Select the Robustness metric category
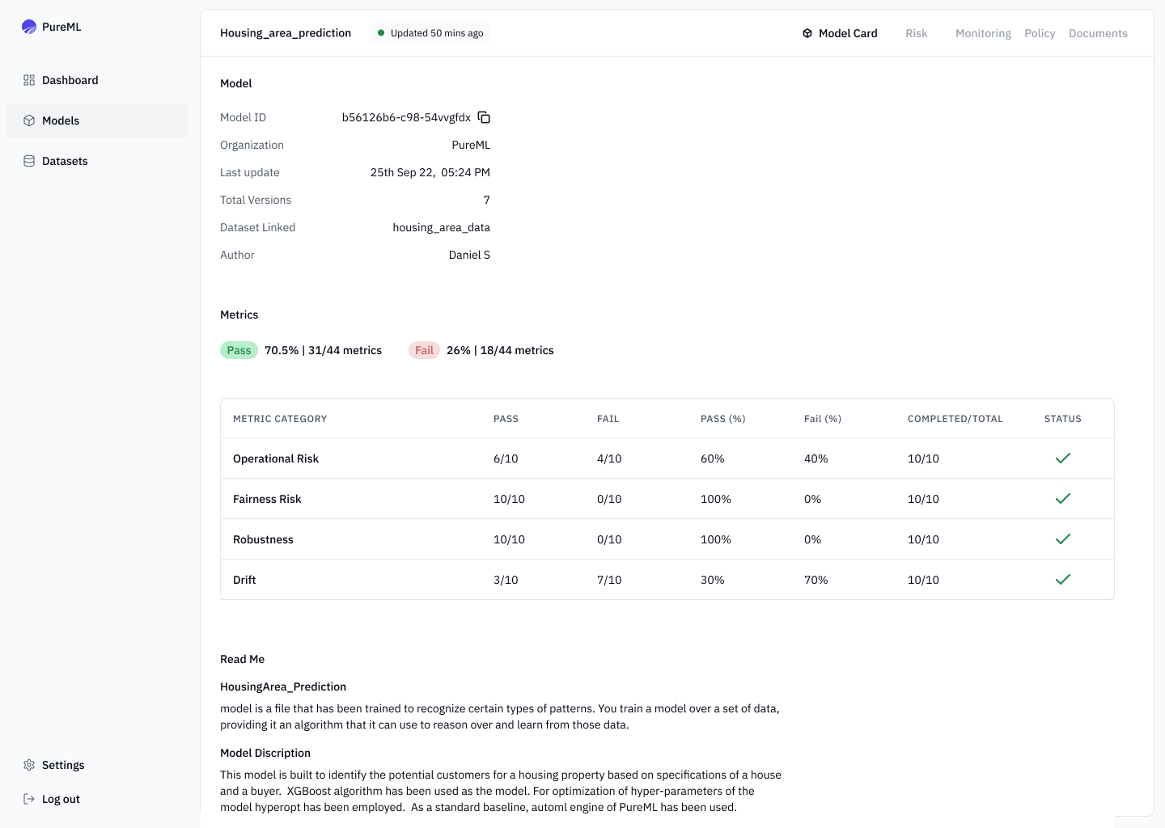Screen dimensions: 1165x828 pos(263,539)
